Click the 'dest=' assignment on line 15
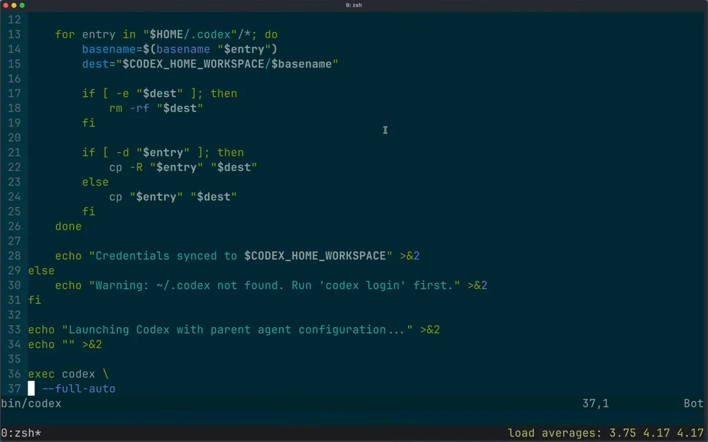This screenshot has width=708, height=442. pyautogui.click(x=210, y=64)
